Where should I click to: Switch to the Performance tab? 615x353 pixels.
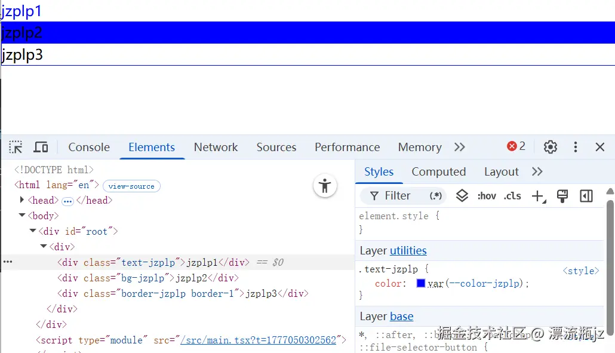[347, 147]
